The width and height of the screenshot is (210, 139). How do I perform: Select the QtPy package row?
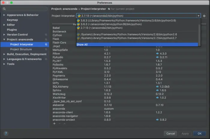coord(129,83)
